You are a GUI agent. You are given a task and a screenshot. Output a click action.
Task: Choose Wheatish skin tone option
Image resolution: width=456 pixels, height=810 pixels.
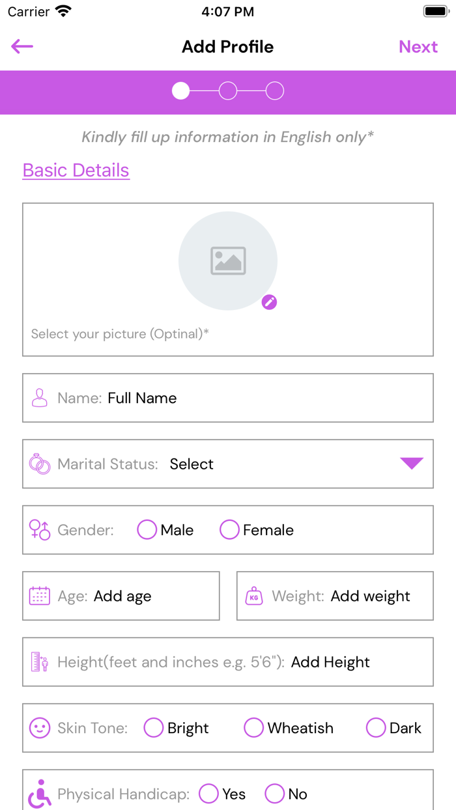coord(253,728)
